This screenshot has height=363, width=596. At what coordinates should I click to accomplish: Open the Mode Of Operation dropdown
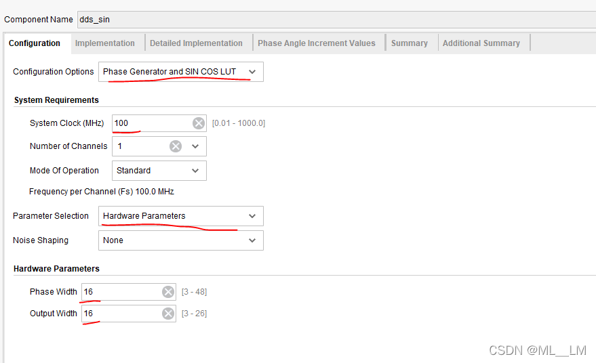click(x=159, y=171)
